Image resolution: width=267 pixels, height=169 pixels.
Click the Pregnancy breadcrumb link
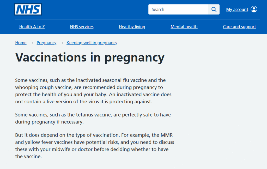46,43
